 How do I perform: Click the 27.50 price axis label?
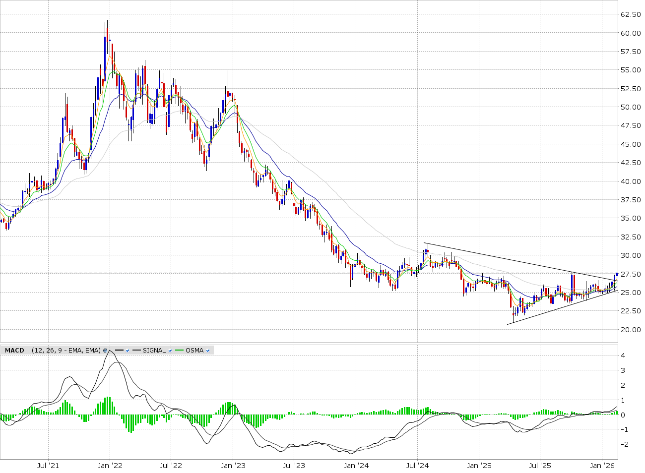pos(631,274)
